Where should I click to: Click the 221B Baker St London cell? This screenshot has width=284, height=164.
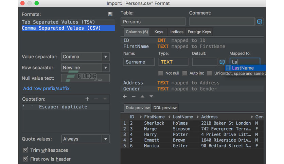pos(226,123)
